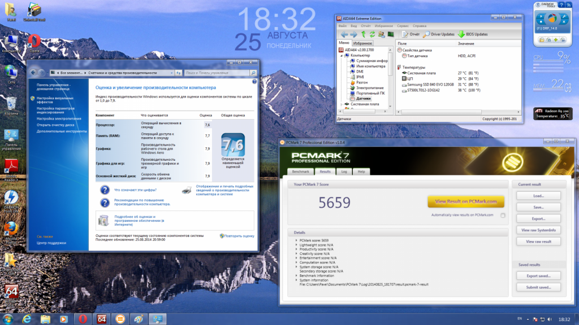Viewport: 579px width, 325px height.
Task: Click the AIDA64 Report (Отчёт) toolbar icon
Action: 405,34
